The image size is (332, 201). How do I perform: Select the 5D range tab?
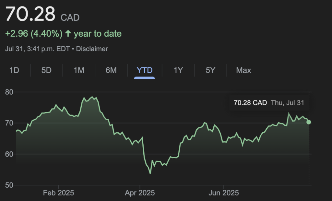click(46, 70)
